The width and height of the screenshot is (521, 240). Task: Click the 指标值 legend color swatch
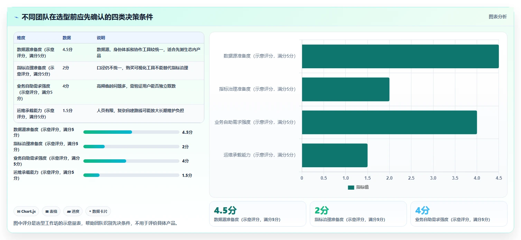coord(351,187)
